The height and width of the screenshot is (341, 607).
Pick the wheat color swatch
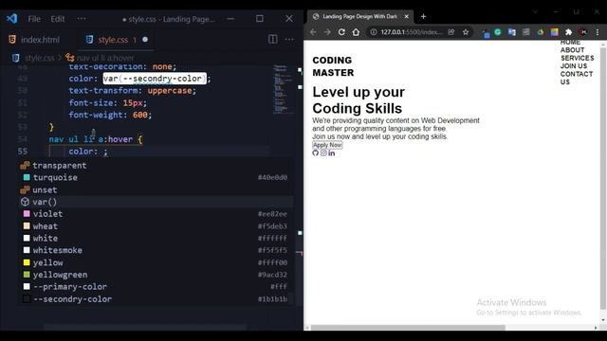pos(27,226)
